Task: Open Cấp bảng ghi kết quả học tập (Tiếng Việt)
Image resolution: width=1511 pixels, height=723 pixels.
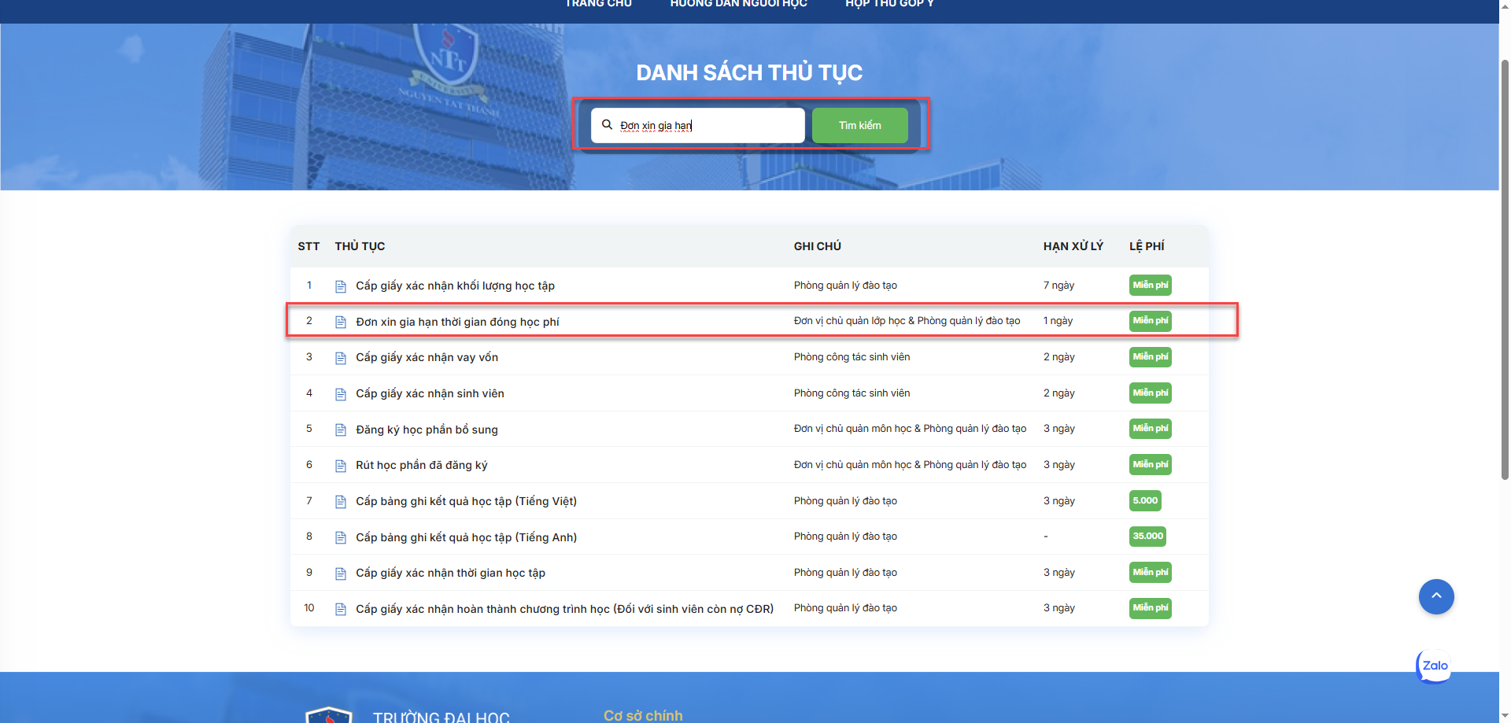Action: [x=466, y=501]
